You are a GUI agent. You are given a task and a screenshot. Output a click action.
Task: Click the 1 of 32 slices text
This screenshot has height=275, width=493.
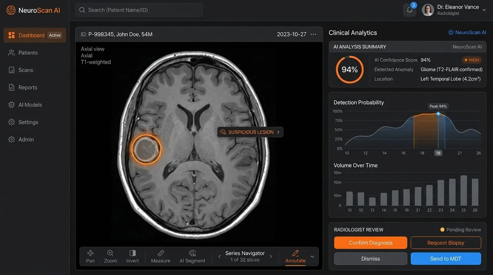point(245,260)
